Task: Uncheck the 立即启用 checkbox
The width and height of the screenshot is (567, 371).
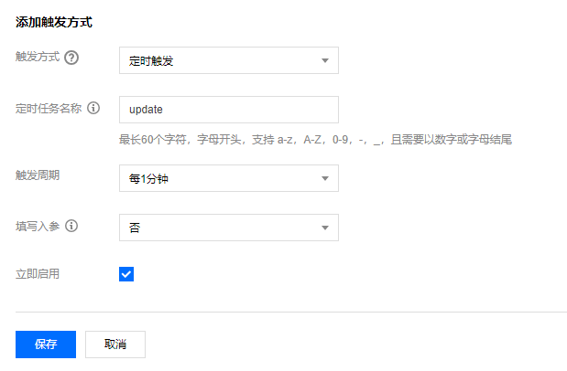Action: 126,274
